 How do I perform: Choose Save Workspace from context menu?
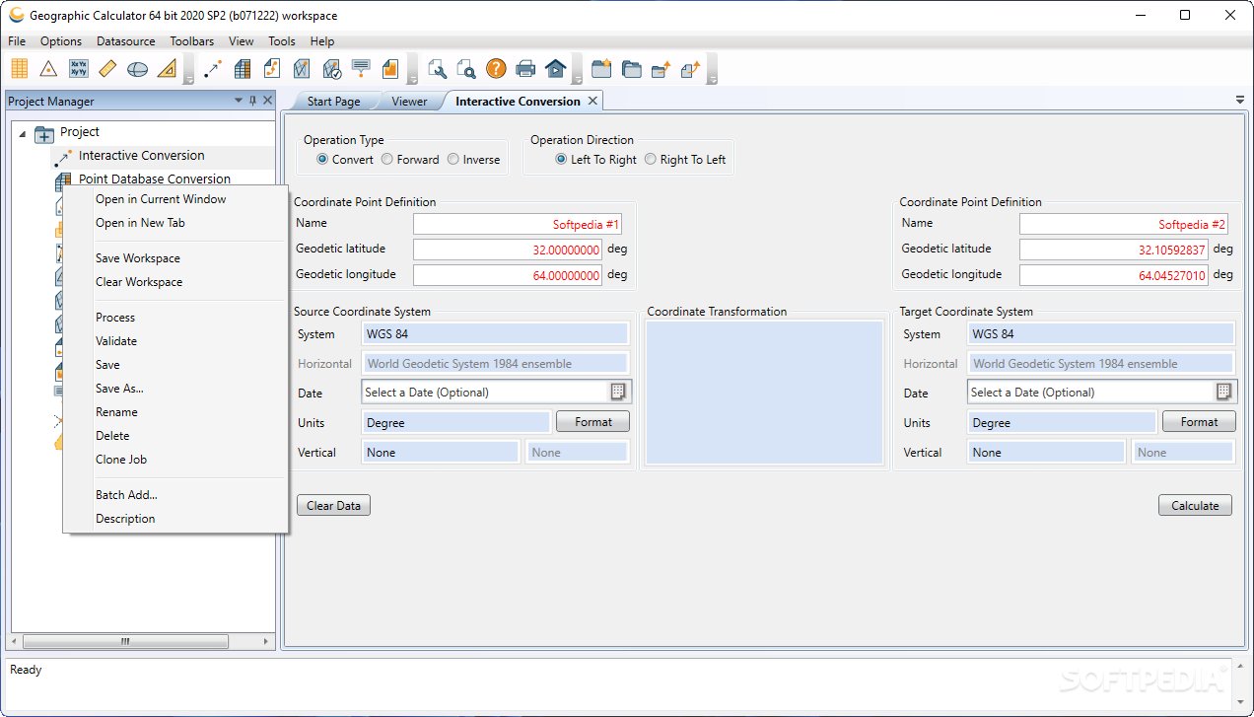tap(138, 258)
